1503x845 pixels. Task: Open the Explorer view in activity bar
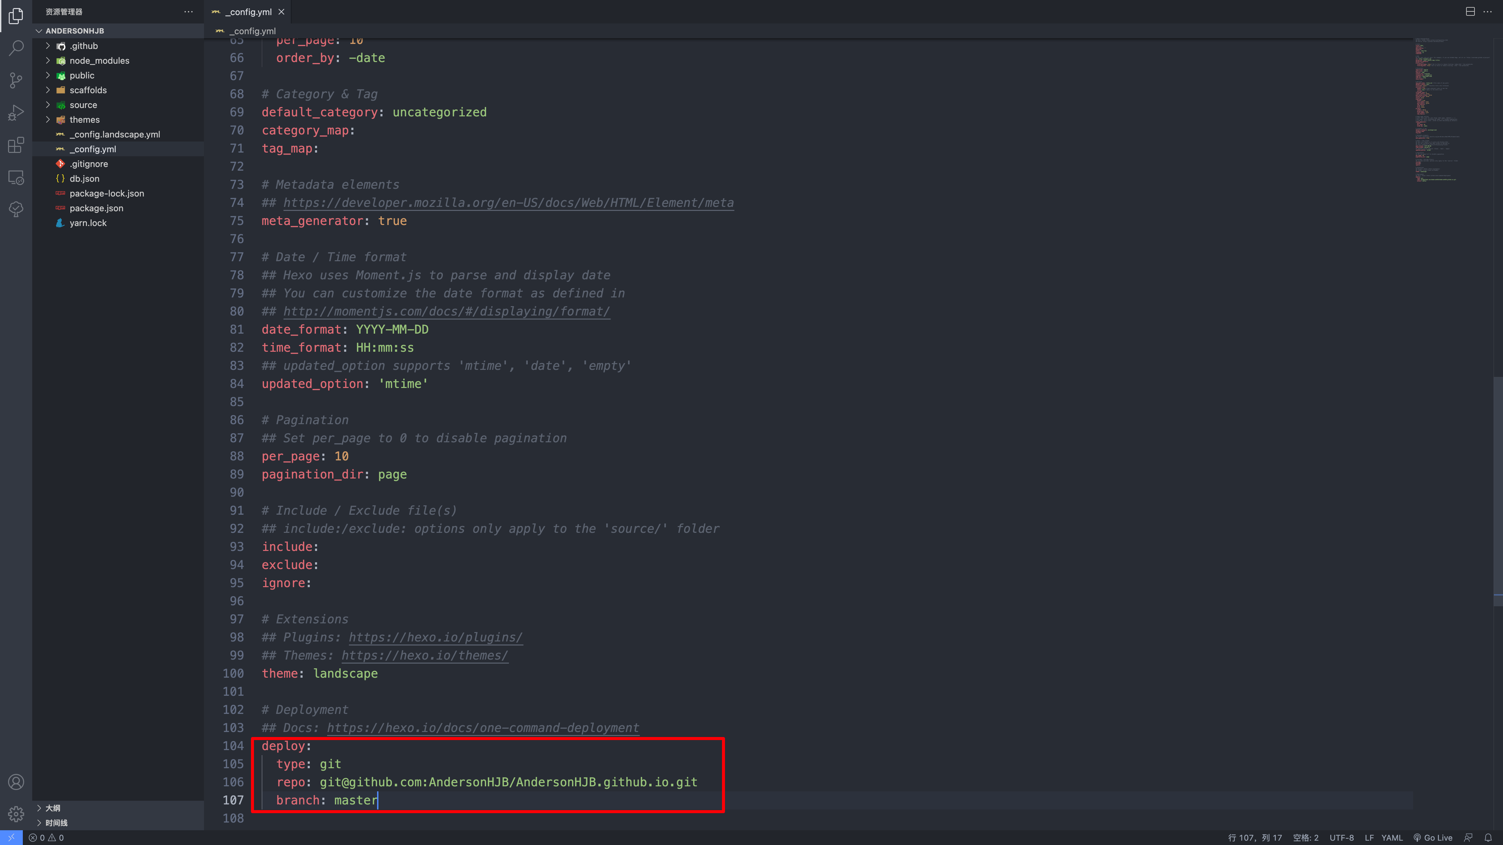pyautogui.click(x=16, y=16)
